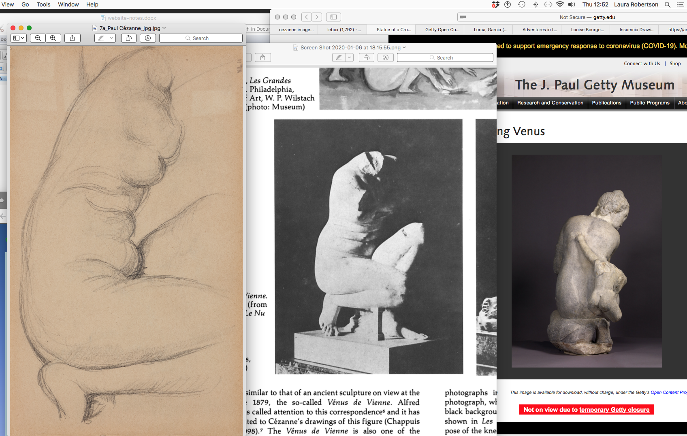Click Search field in Screen Shot Preview window
Viewport: 687px width, 436px height.
click(x=445, y=57)
